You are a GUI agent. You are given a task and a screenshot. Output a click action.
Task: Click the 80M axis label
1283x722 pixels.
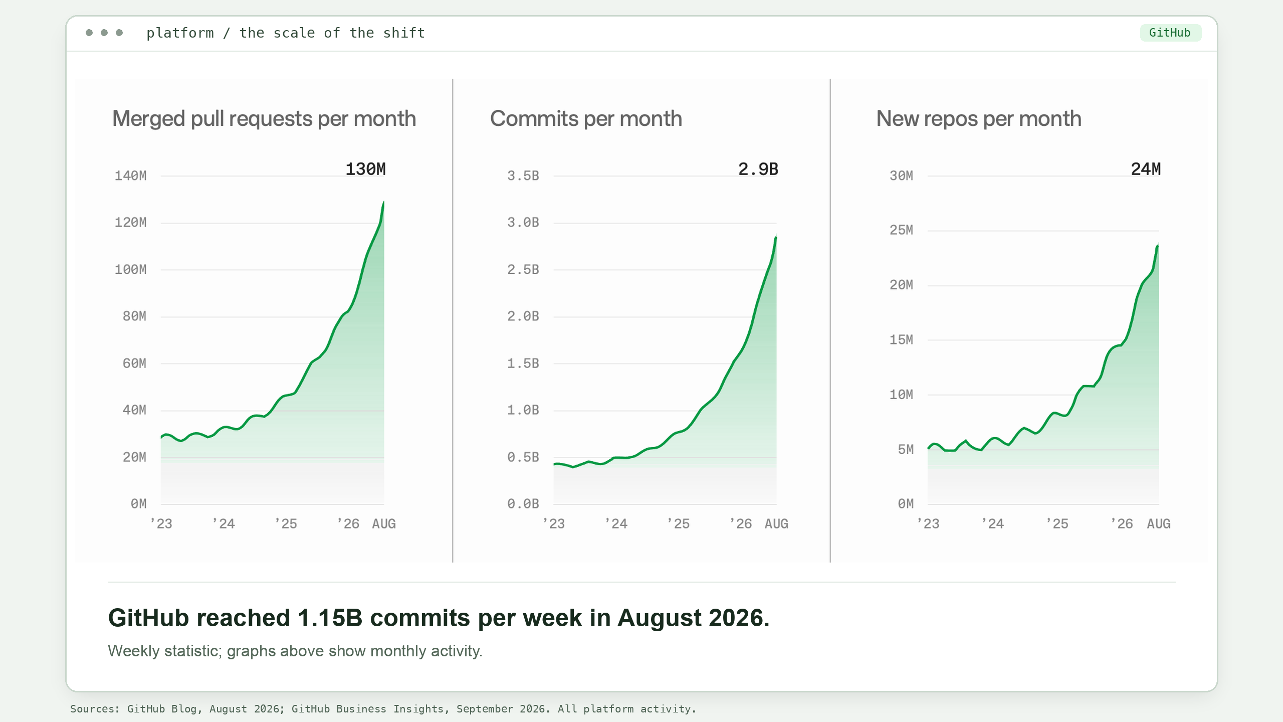point(134,316)
